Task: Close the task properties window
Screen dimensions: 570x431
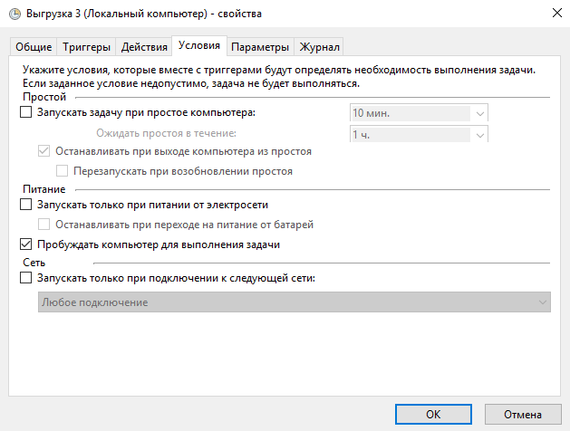Action: pyautogui.click(x=553, y=12)
